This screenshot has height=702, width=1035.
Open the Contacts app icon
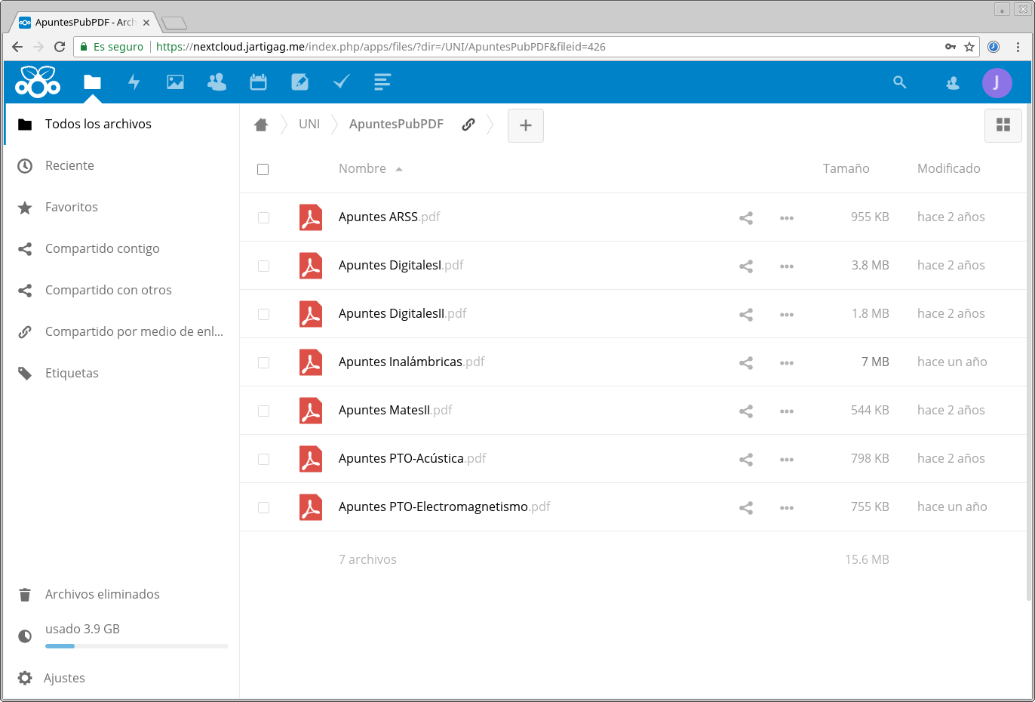pos(217,82)
